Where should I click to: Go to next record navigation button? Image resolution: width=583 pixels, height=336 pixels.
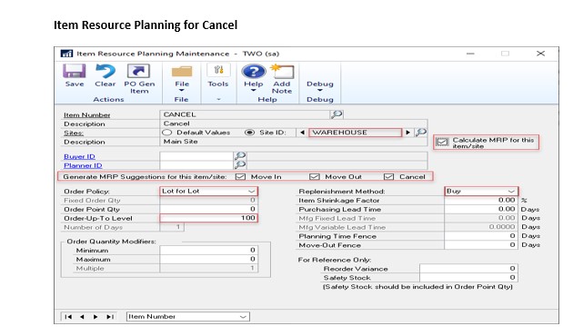95,317
